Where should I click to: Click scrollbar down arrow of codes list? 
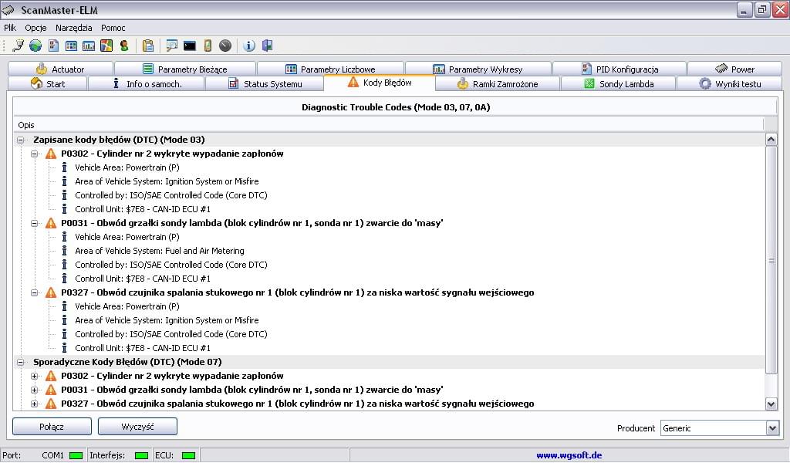[771, 404]
